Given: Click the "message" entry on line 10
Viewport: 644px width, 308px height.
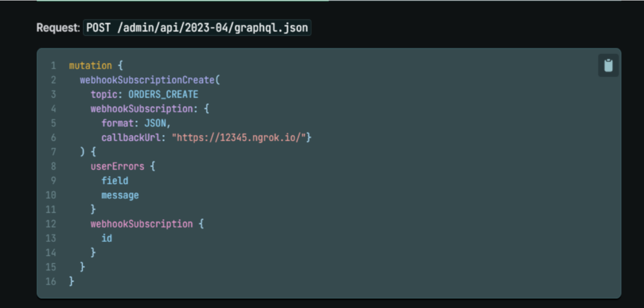Looking at the screenshot, I should pos(120,195).
